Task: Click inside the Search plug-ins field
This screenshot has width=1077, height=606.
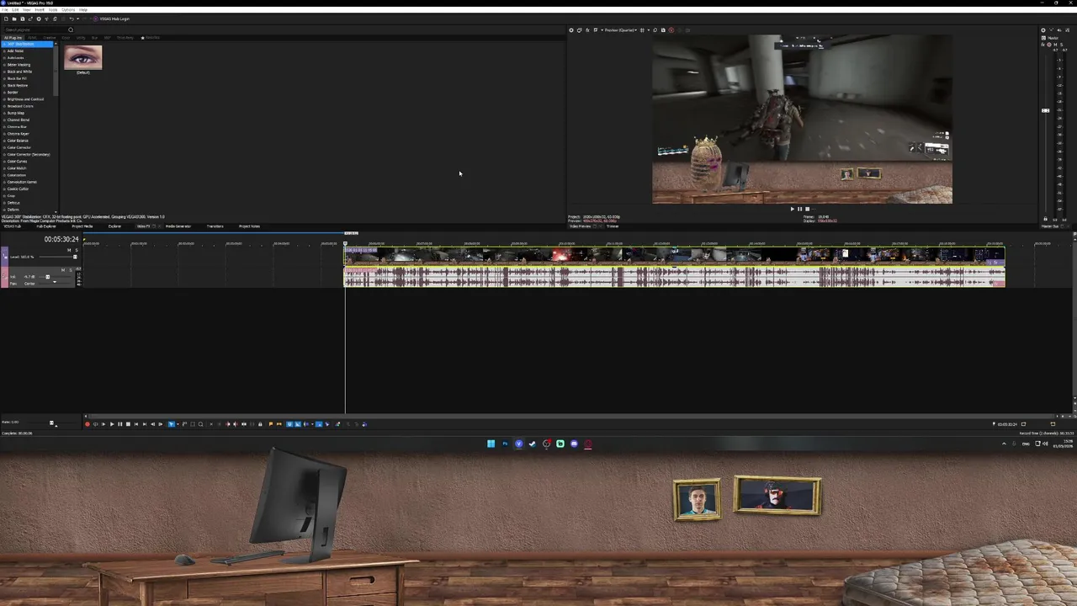Action: 34,29
